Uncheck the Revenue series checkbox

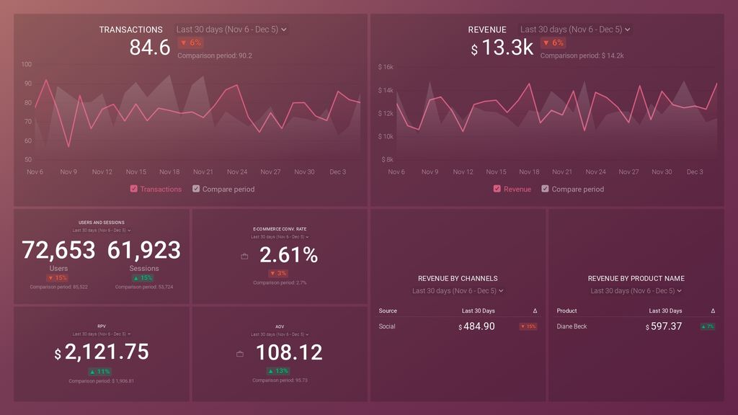tap(496, 189)
